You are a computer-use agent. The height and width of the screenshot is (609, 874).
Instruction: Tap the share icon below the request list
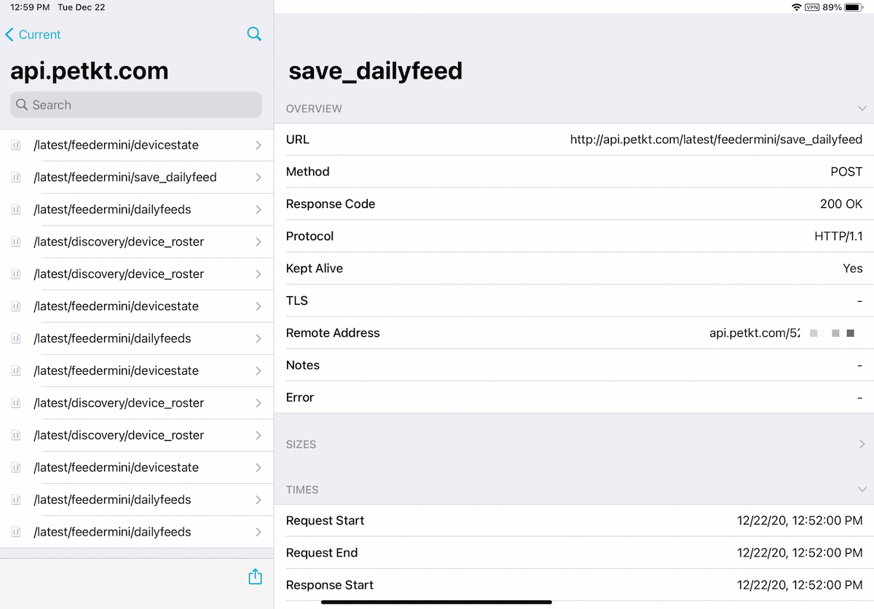255,576
